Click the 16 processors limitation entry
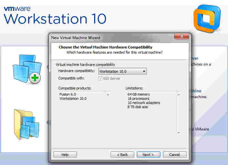Image resolution: width=228 pixels, height=165 pixels. 138,98
